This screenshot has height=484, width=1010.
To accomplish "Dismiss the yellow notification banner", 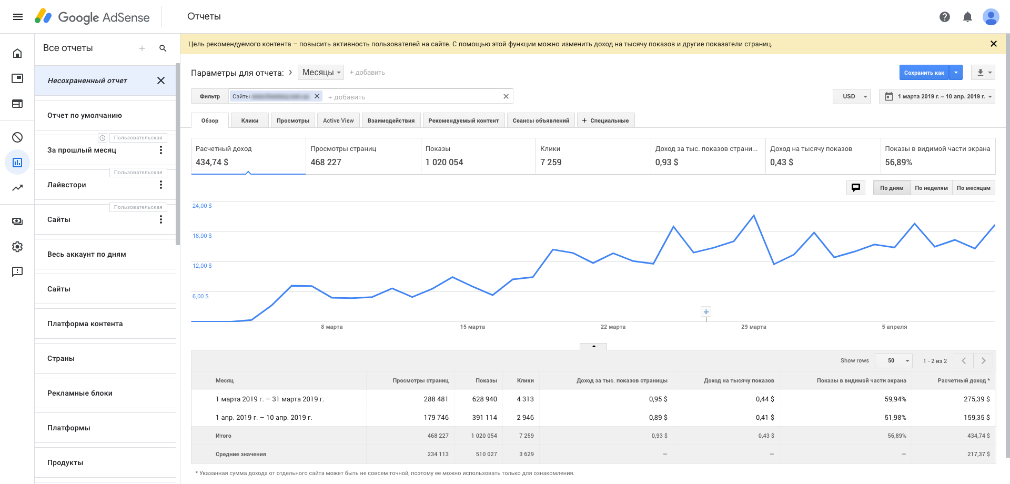I will [993, 44].
